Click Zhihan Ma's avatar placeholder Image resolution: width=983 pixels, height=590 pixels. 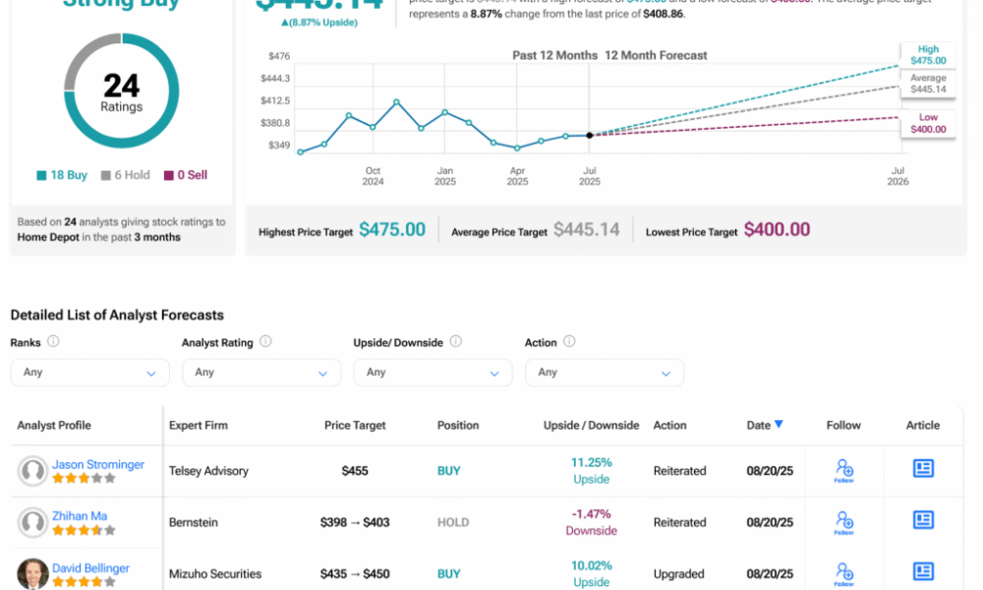point(32,522)
